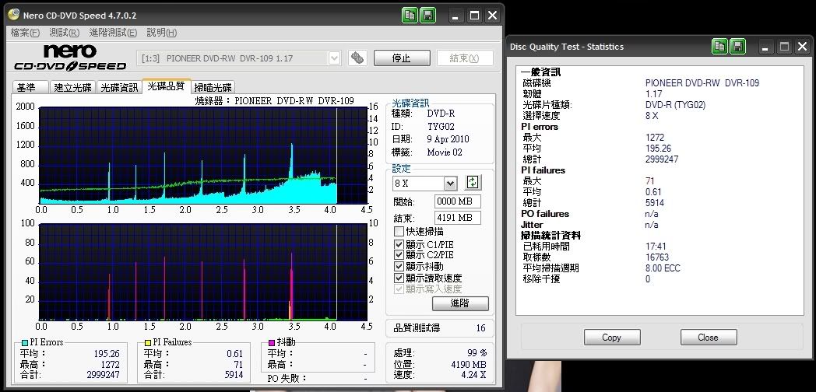Image resolution: width=816 pixels, height=392 pixels.
Task: Click elapsed time 17:41 in Statistics
Action: tap(656, 247)
